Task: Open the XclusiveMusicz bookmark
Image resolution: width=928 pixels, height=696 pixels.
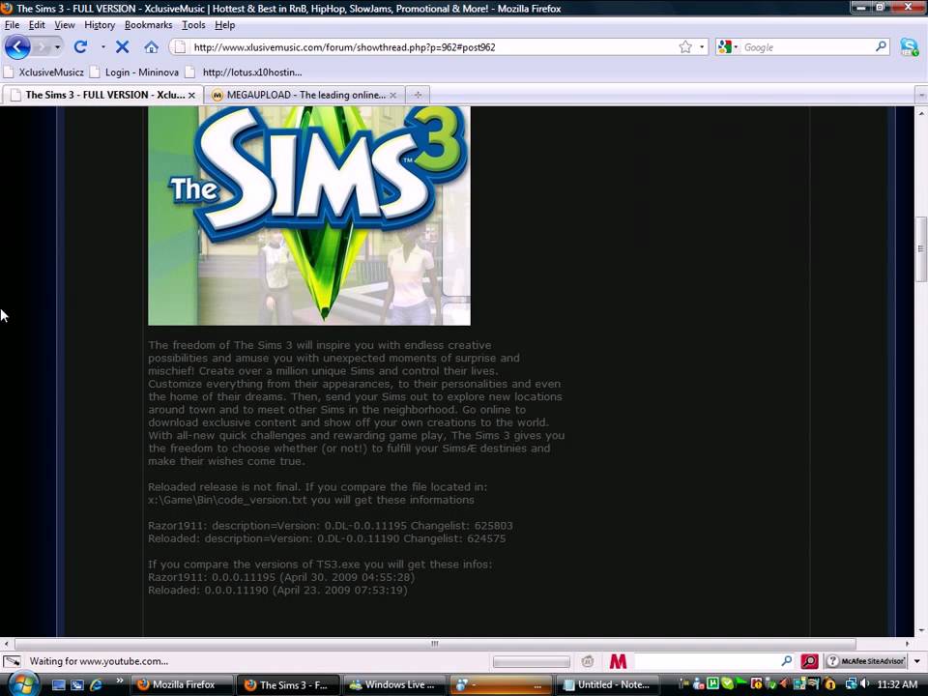Action: [43, 72]
